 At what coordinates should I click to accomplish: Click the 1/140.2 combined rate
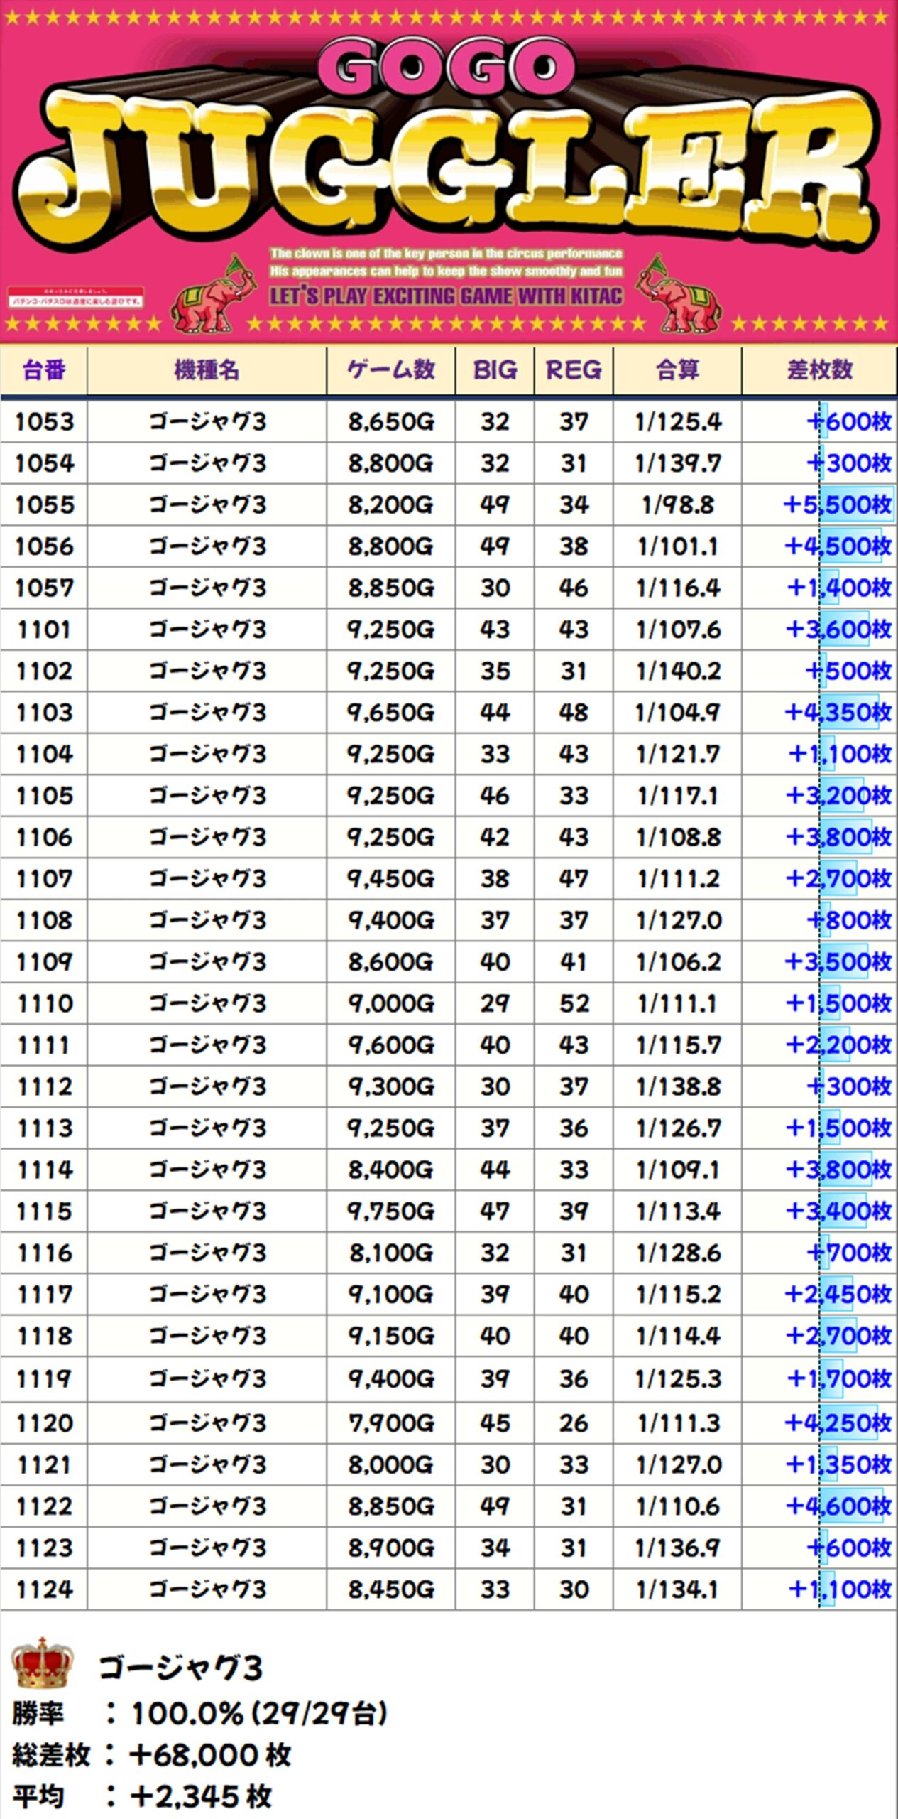tap(678, 671)
